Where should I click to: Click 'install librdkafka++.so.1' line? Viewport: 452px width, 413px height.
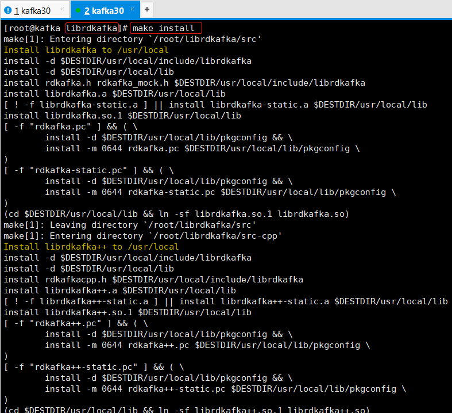click(128, 312)
